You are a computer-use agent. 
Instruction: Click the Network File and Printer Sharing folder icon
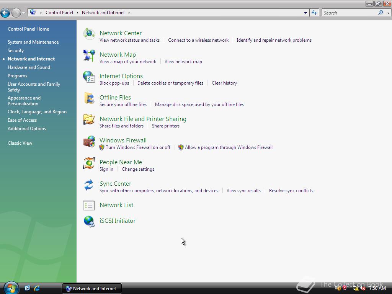(89, 119)
